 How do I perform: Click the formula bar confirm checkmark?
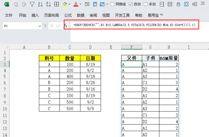click(x=58, y=26)
